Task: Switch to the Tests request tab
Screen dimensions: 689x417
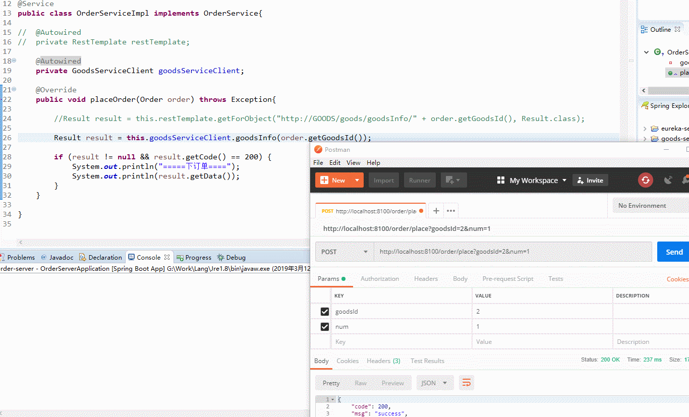Action: point(555,278)
